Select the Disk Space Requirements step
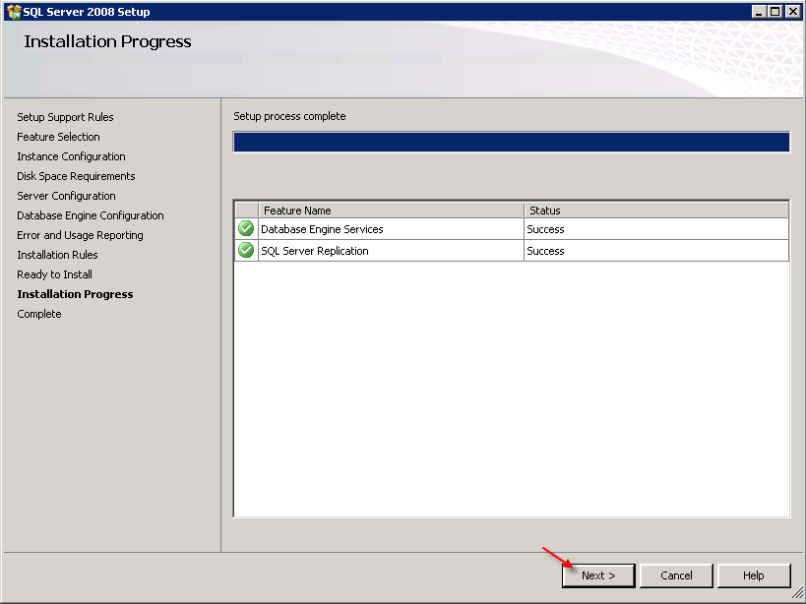 [x=76, y=176]
